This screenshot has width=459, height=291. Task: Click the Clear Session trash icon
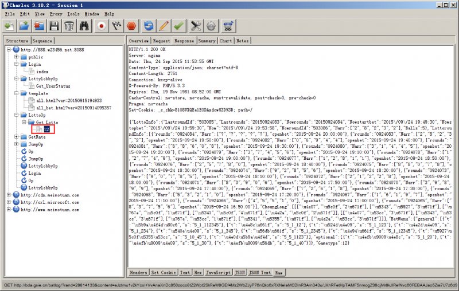coord(69,26)
